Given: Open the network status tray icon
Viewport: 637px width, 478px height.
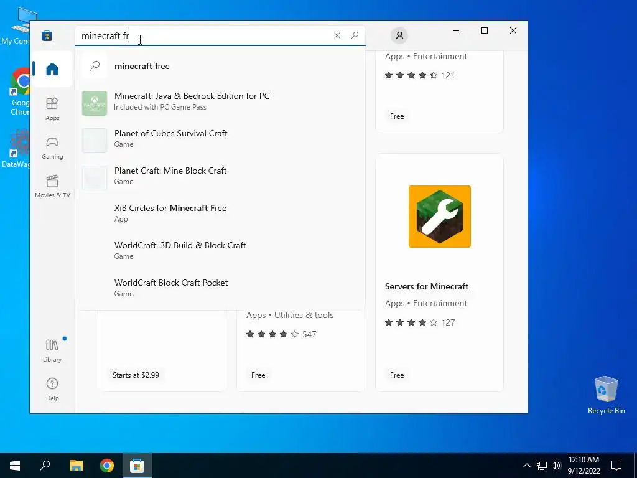Looking at the screenshot, I should coord(542,466).
